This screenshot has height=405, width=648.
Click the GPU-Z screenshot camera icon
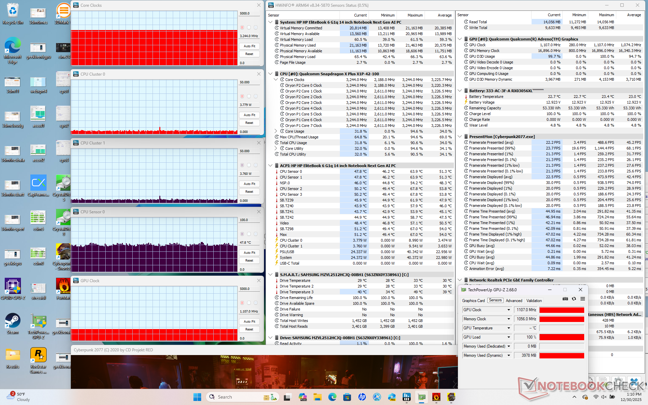click(565, 299)
